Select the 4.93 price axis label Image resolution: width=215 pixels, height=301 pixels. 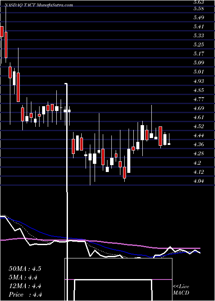pos(199,81)
